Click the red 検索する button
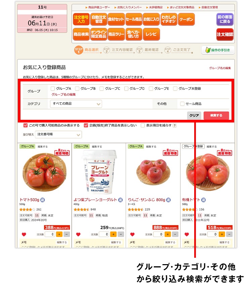 tap(216, 115)
